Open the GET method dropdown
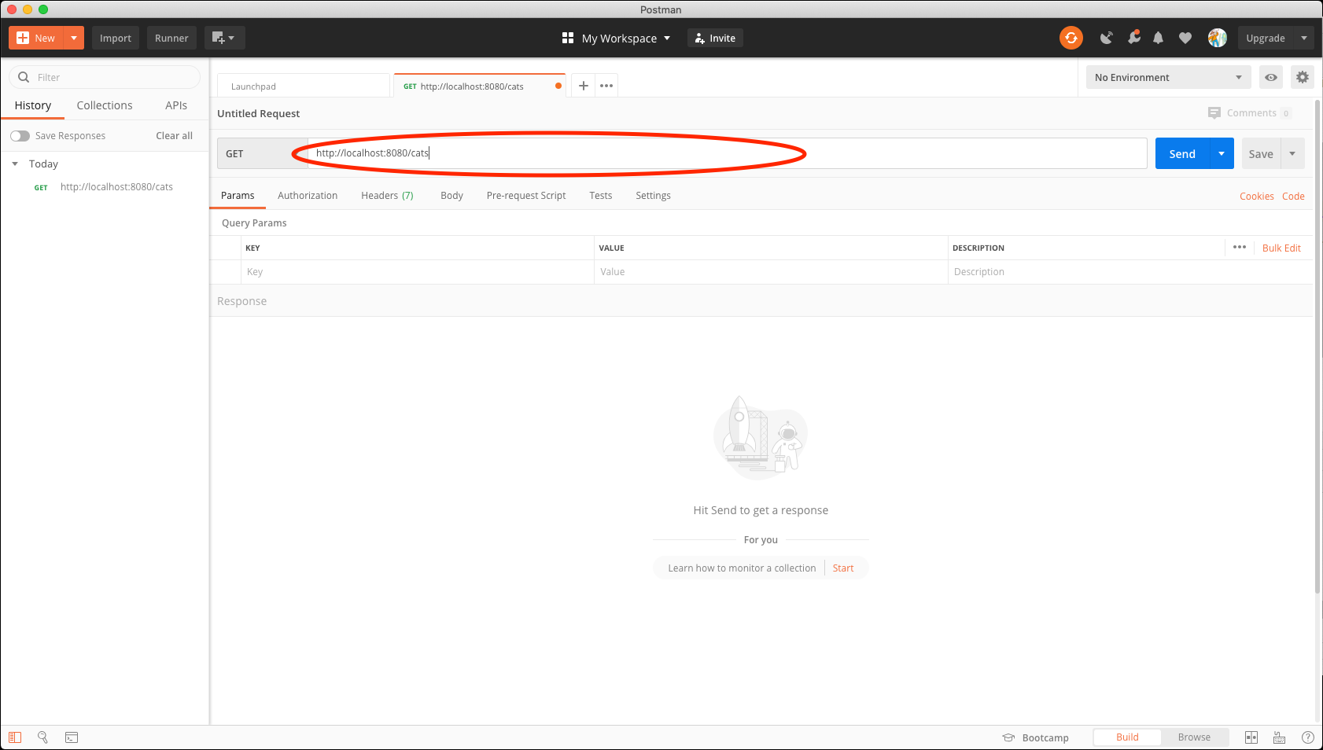Screen dimensions: 1323x750 tap(262, 153)
